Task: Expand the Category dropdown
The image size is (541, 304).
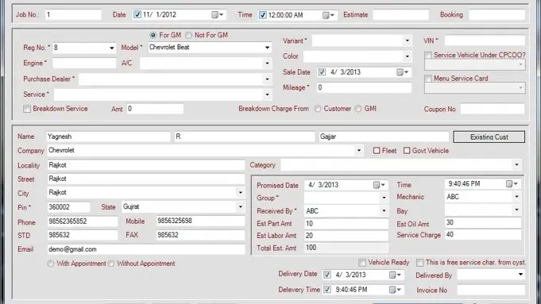Action: (516, 165)
